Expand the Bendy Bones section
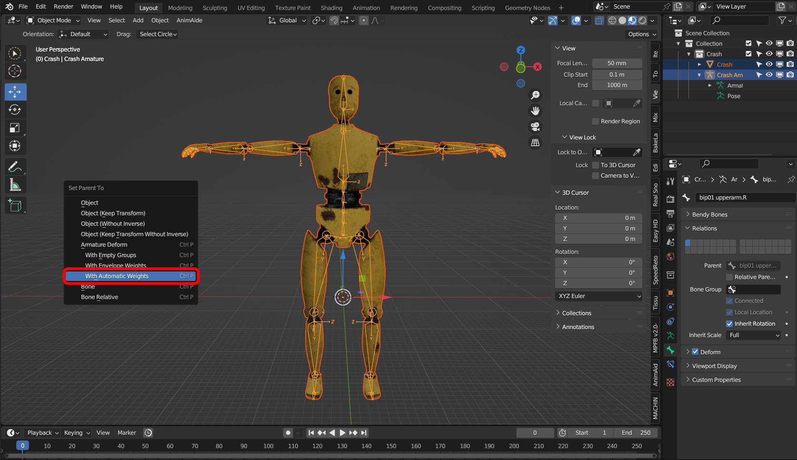797x460 pixels. pyautogui.click(x=709, y=215)
